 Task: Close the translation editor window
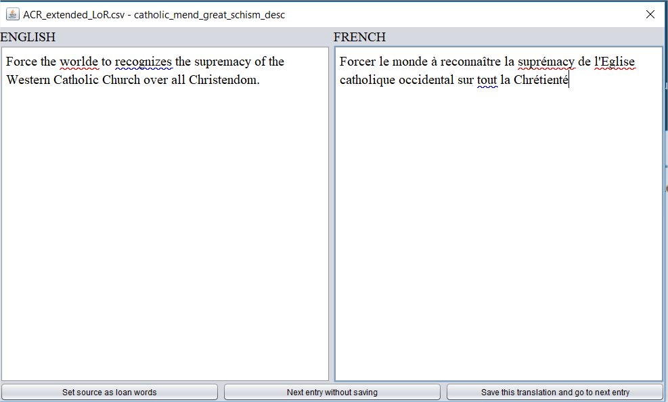click(x=650, y=14)
